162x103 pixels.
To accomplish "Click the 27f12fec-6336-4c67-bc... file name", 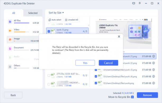I will [68, 74].
